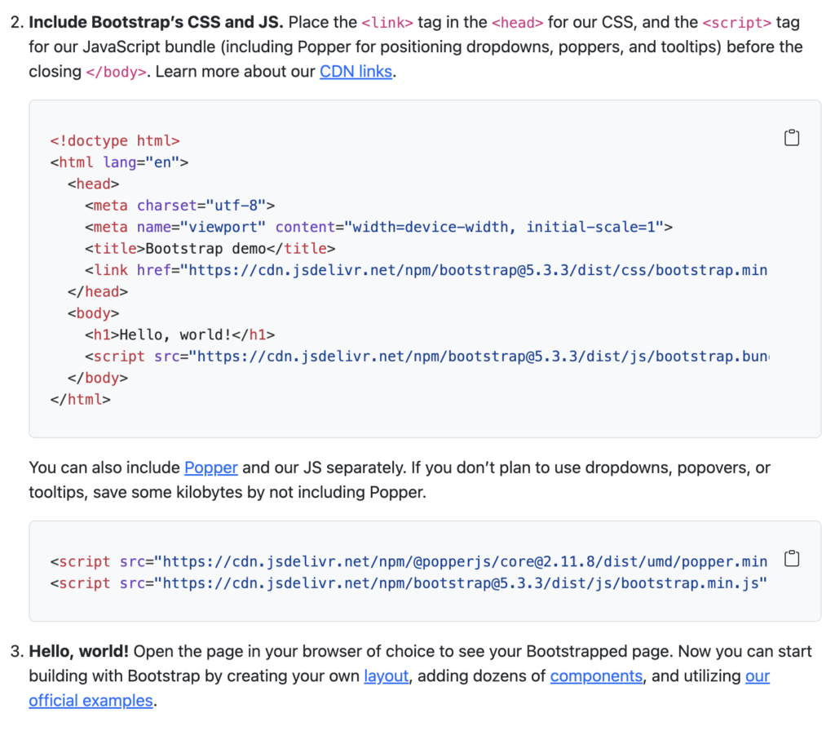Click the Bootstrap demo title line

pyautogui.click(x=210, y=248)
